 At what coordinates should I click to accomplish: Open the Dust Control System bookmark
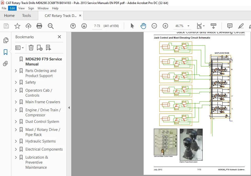click(42, 122)
